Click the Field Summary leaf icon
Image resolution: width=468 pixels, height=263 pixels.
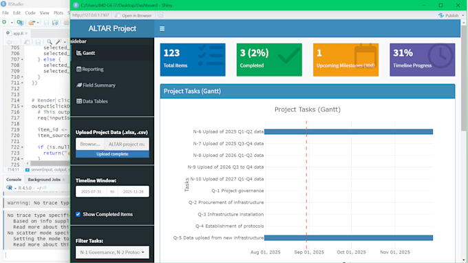coord(78,85)
